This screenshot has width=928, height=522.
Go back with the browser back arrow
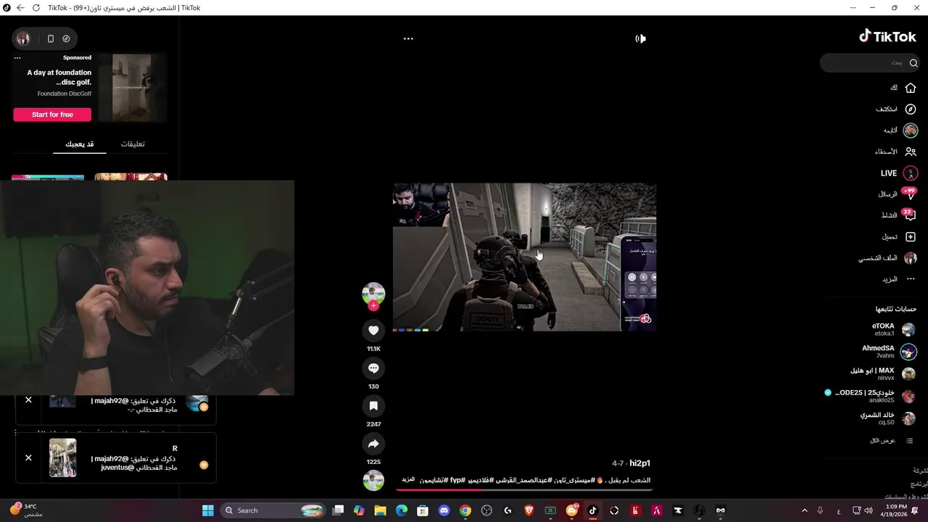tap(20, 8)
